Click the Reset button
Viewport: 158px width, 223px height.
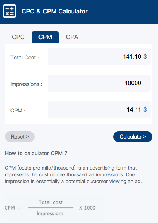coord(20,137)
